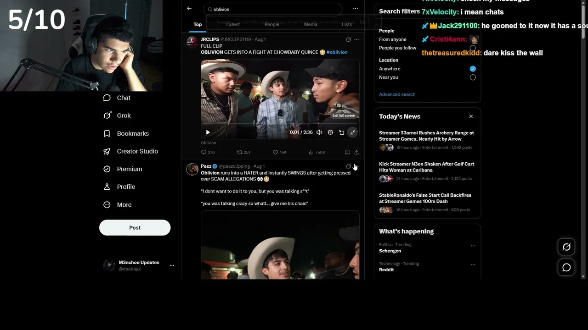588x330 pixels.
Task: Open Creator Studio rocket icon
Action: pyautogui.click(x=107, y=151)
